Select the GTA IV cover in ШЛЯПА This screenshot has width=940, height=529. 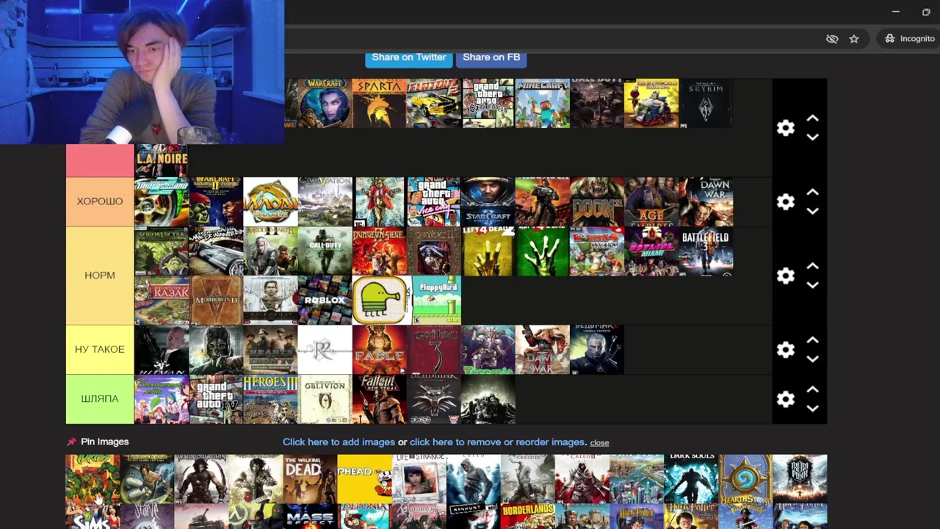pyautogui.click(x=216, y=399)
